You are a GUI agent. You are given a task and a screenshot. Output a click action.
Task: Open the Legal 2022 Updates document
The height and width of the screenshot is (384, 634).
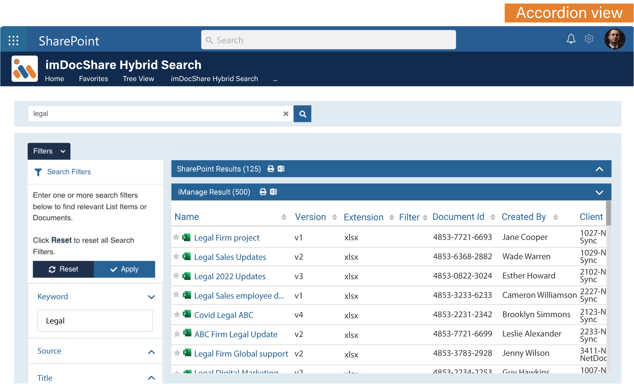(x=230, y=276)
